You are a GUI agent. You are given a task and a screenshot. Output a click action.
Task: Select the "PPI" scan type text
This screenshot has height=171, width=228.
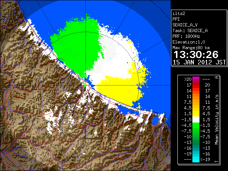pyautogui.click(x=176, y=19)
